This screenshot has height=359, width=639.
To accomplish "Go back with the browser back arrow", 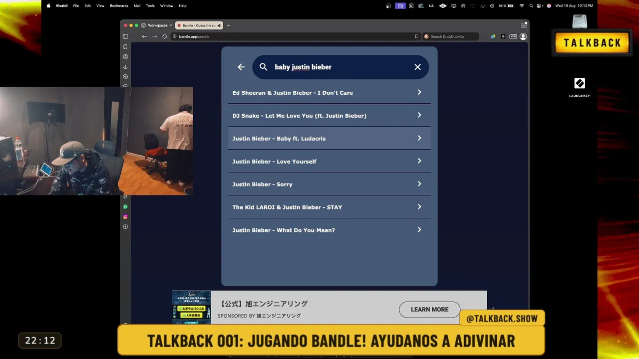I will point(144,36).
